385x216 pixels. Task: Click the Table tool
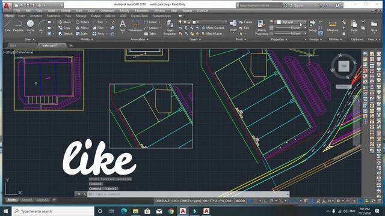point(150,34)
